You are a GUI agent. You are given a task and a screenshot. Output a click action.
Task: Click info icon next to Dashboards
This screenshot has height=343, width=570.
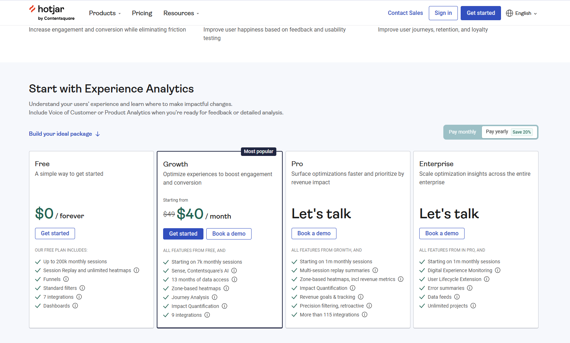(x=75, y=306)
